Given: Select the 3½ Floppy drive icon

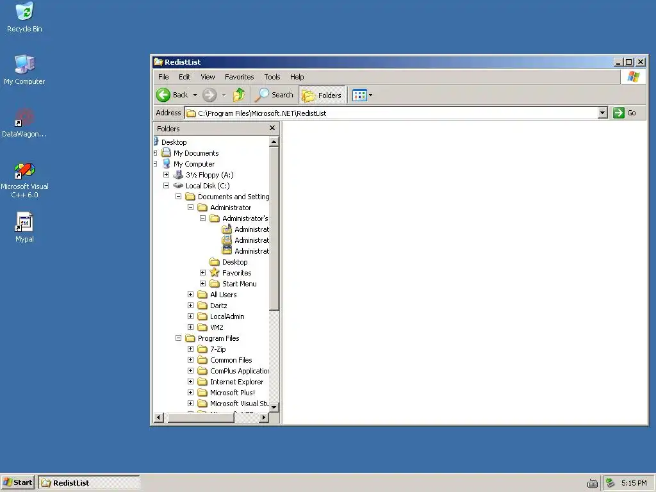Looking at the screenshot, I should click(x=178, y=175).
